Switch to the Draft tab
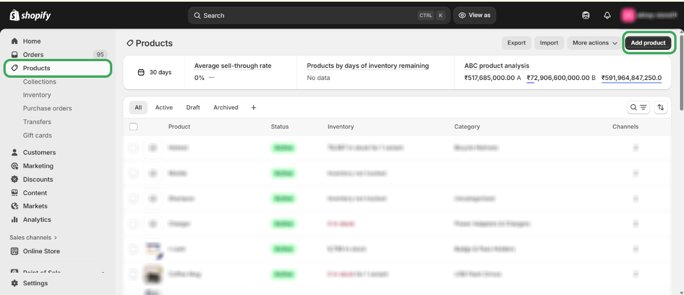This screenshot has height=295, width=684. (193, 107)
